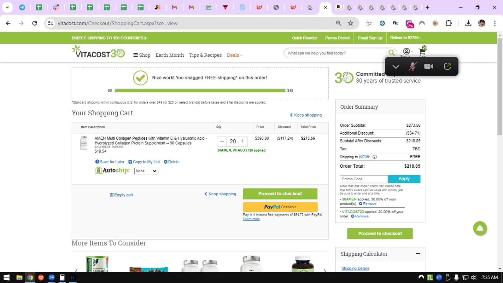Click the quantity field showing 20
The height and width of the screenshot is (283, 503).
click(233, 141)
